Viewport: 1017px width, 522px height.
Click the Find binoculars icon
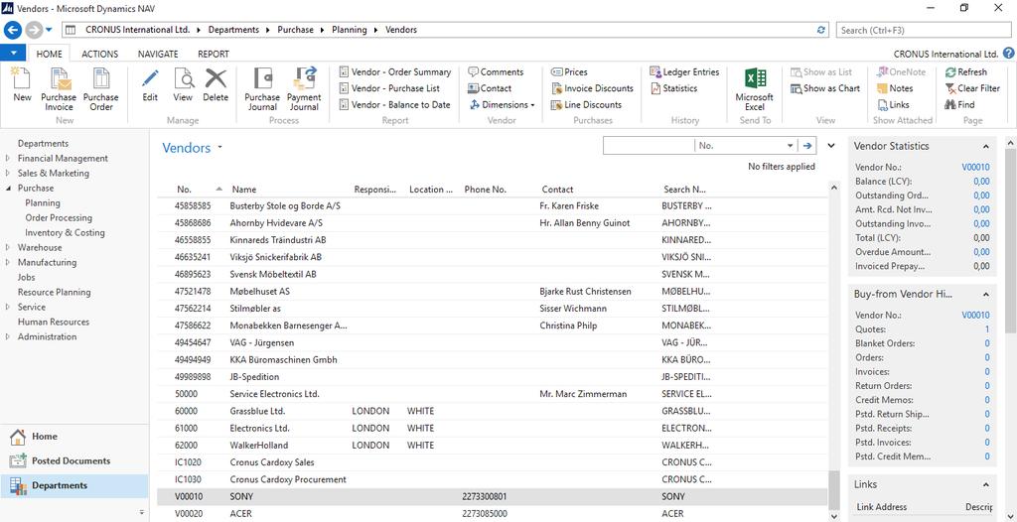click(950, 104)
